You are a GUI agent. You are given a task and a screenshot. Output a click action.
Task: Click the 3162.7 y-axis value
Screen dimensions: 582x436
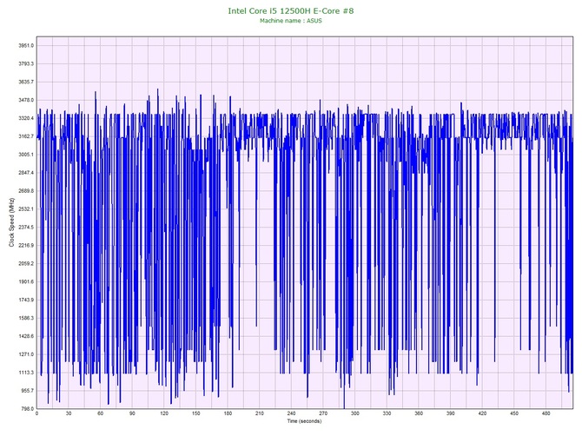[26, 136]
